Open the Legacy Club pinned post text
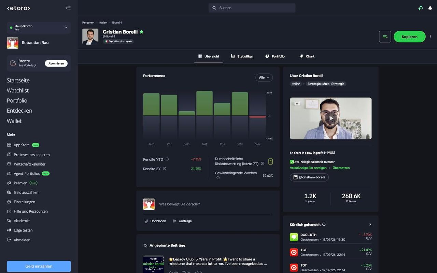 tap(218, 261)
